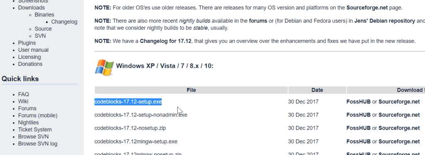
Task: Open the Forums (mobile) link
Action: click(38, 116)
